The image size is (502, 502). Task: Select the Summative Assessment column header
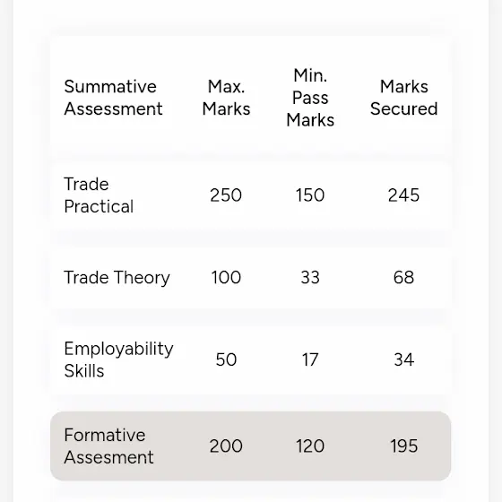pyautogui.click(x=113, y=98)
